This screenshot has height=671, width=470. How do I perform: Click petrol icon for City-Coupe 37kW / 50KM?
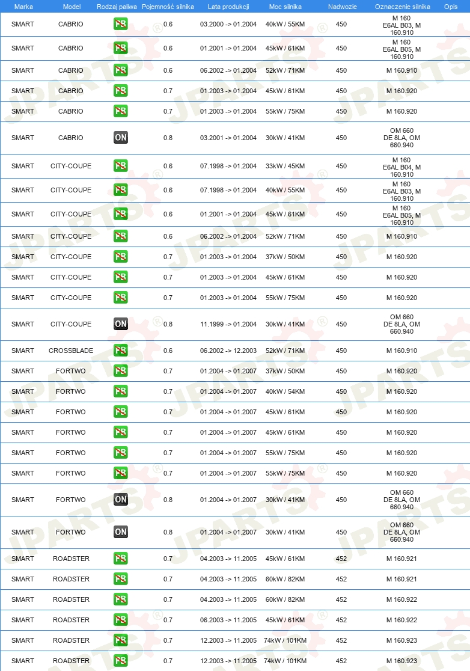point(121,256)
